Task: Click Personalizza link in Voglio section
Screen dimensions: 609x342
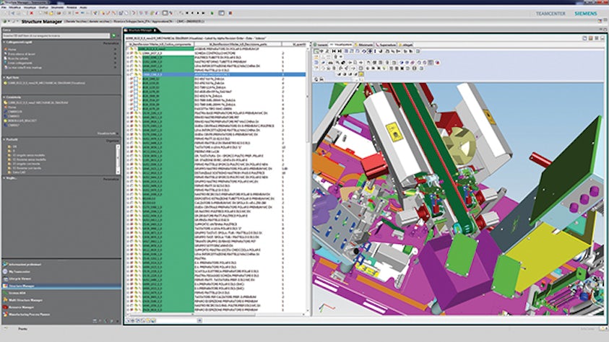Action: coord(111,179)
